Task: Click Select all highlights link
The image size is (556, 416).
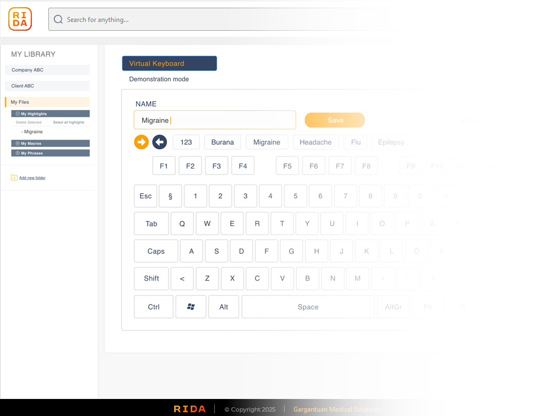Action: click(69, 122)
